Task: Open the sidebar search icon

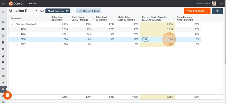Action: [x=3, y=12]
